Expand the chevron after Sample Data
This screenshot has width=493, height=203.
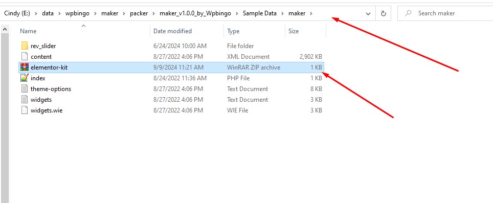coord(282,13)
